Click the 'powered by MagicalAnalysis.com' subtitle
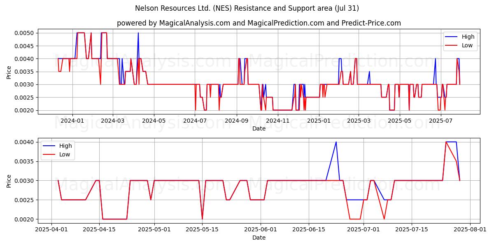 pos(173,23)
